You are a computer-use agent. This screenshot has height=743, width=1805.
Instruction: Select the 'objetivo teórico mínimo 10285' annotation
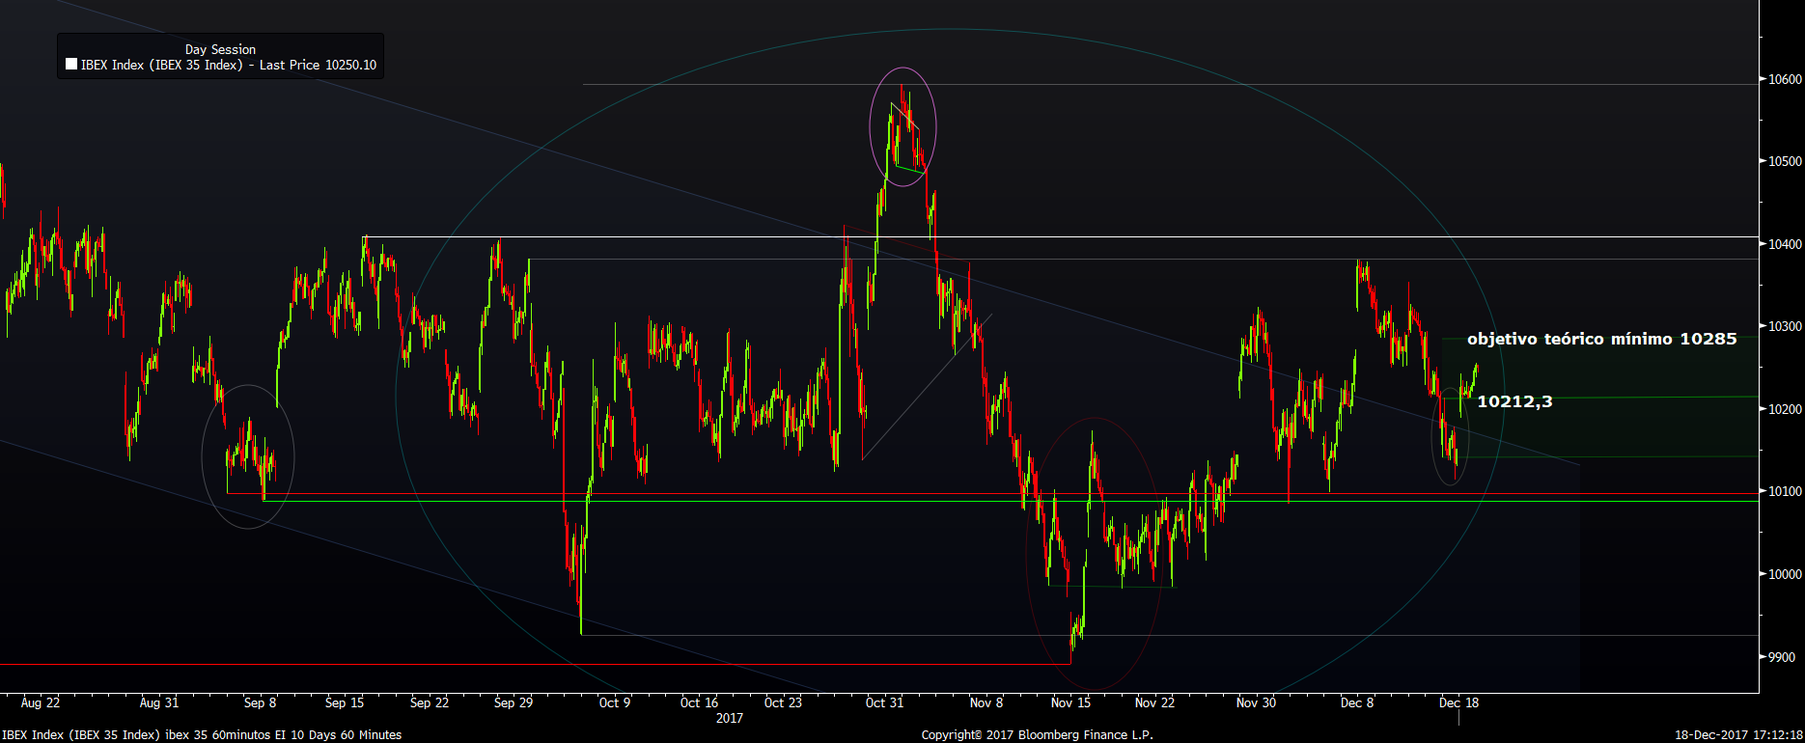(1601, 339)
